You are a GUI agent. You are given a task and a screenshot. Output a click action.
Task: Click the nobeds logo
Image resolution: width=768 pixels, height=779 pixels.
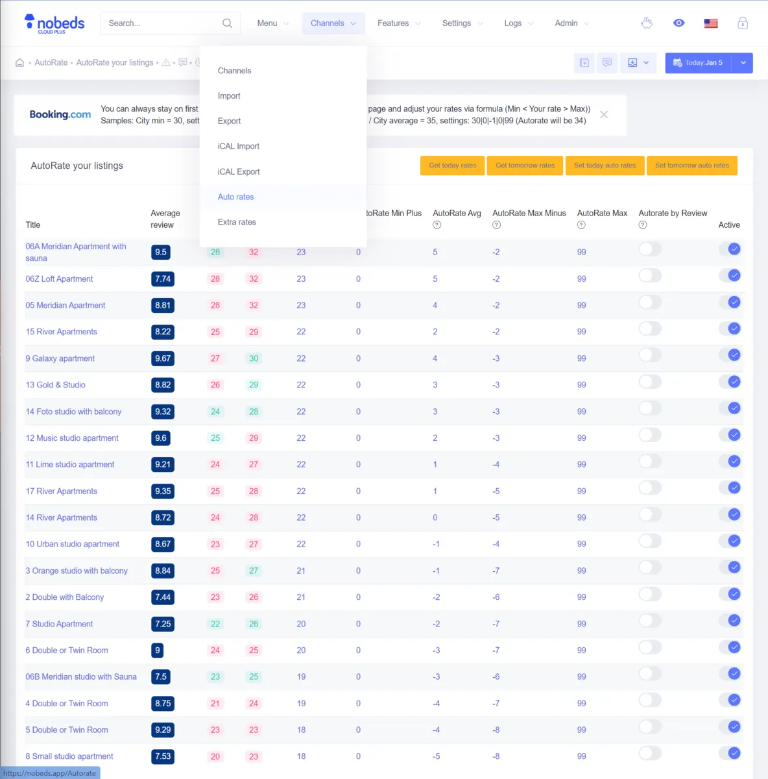54,23
